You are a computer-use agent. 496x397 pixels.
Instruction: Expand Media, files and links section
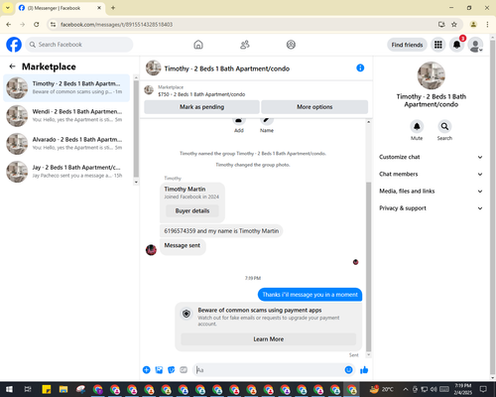click(x=431, y=191)
